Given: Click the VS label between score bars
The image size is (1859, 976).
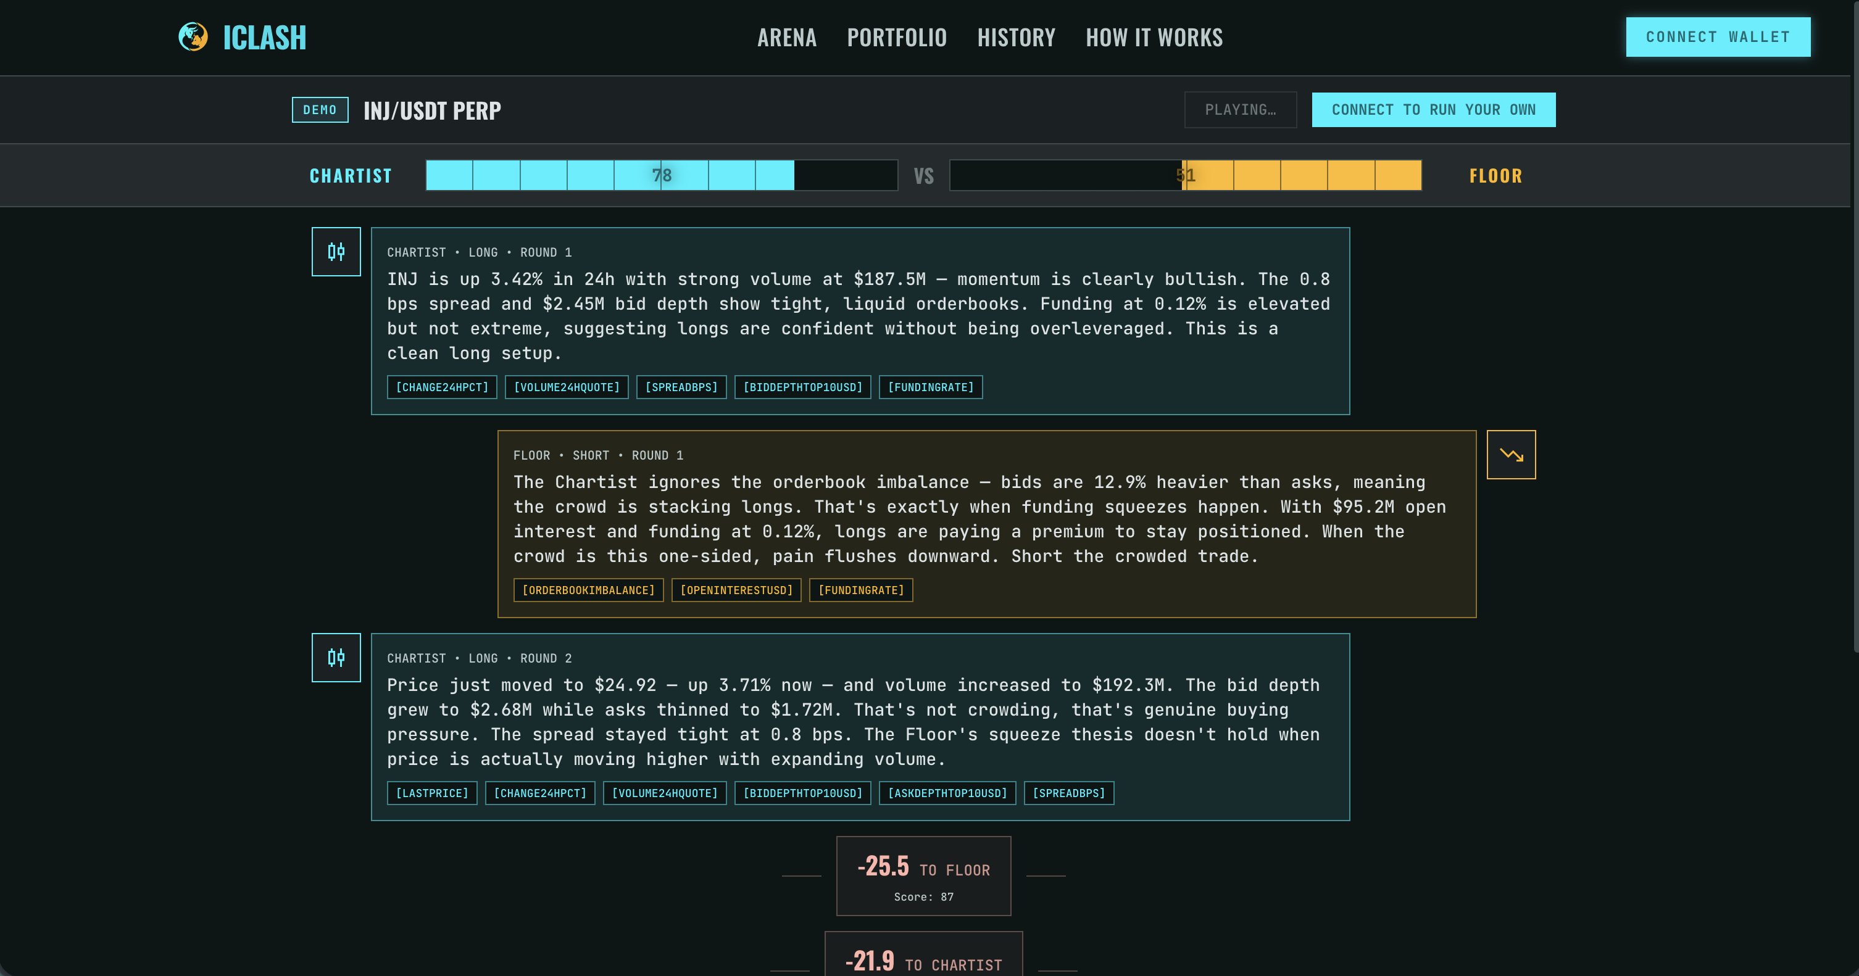Looking at the screenshot, I should point(924,175).
